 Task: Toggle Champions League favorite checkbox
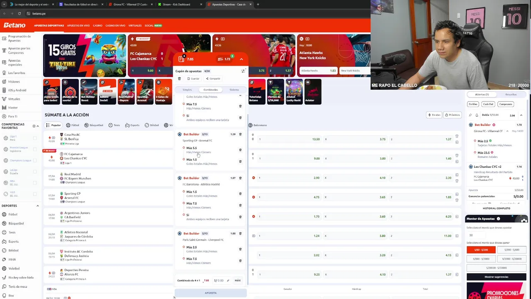tap(34, 160)
